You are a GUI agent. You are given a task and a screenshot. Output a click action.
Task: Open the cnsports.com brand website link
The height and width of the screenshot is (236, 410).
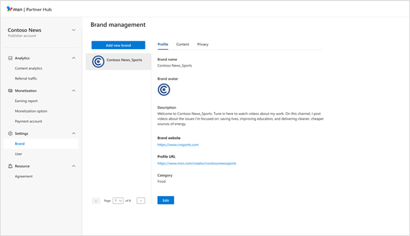(x=177, y=144)
